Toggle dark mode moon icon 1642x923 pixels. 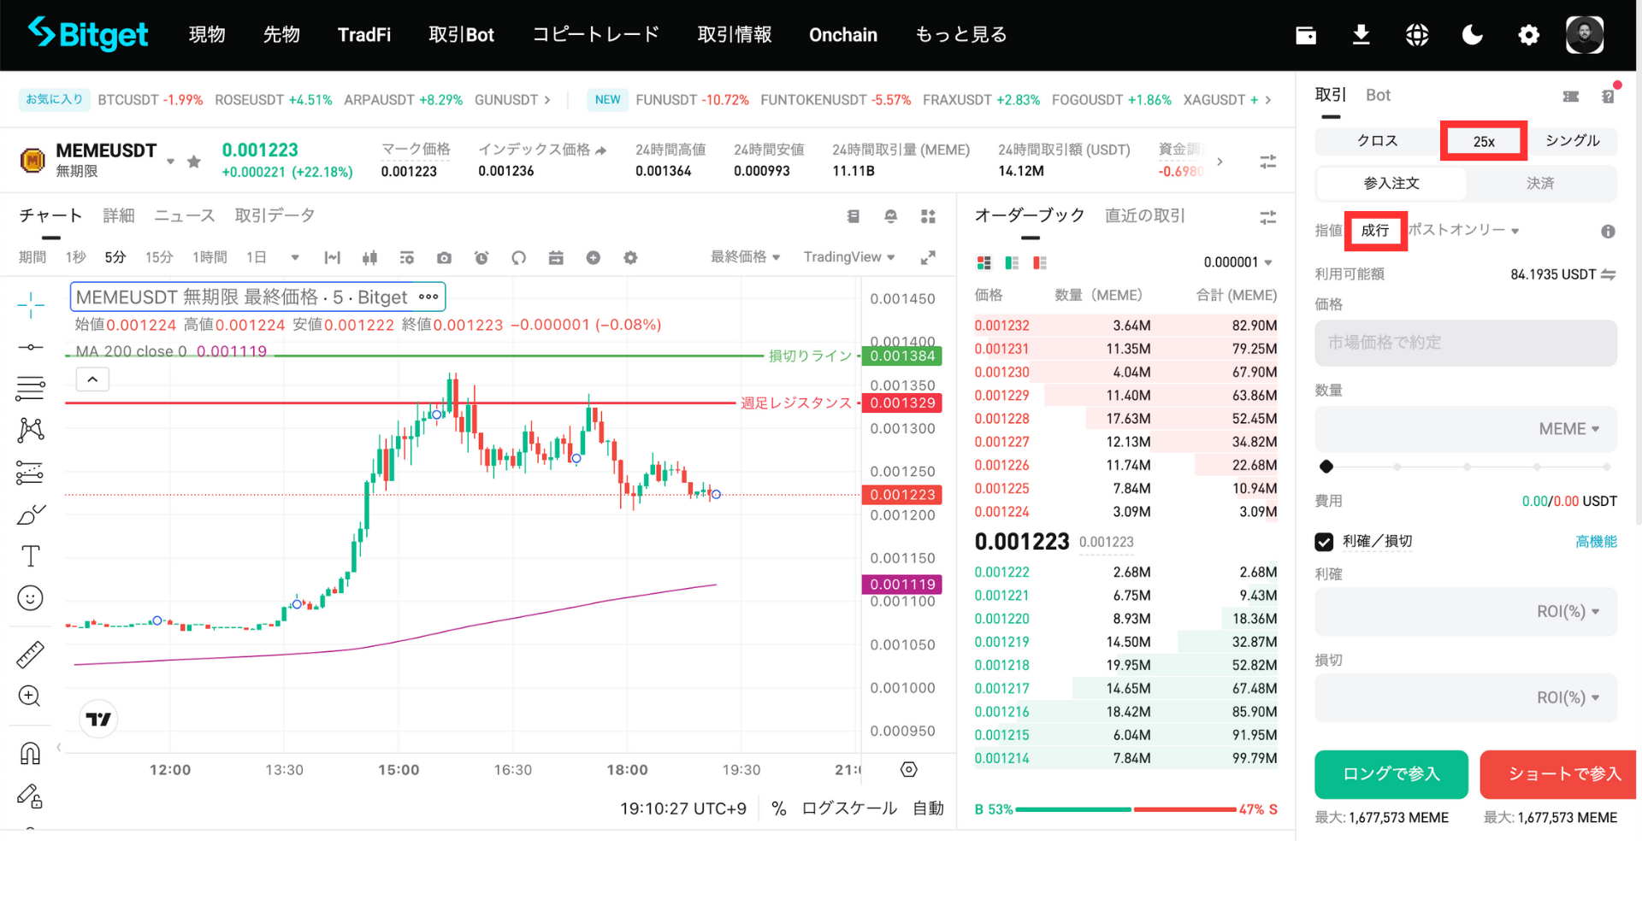tap(1473, 35)
